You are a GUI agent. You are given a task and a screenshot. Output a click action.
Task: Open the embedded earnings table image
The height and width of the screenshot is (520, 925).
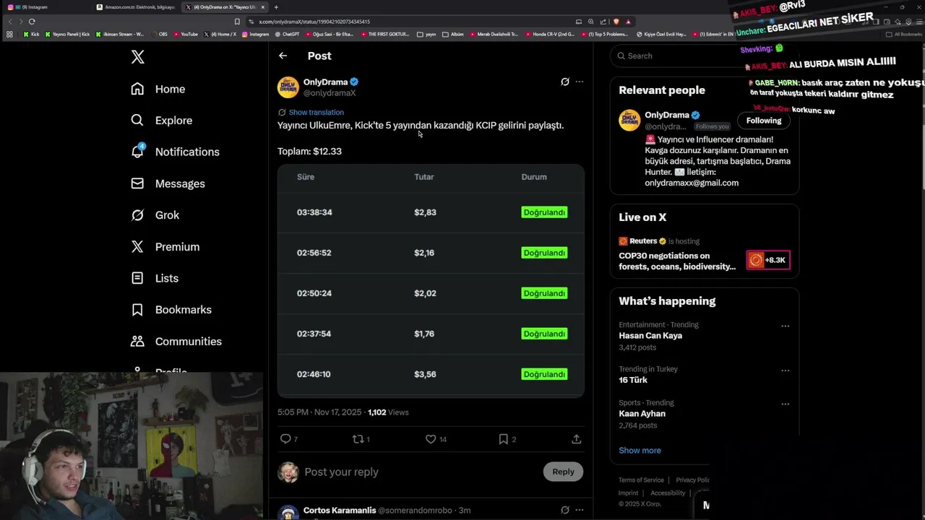(x=431, y=280)
